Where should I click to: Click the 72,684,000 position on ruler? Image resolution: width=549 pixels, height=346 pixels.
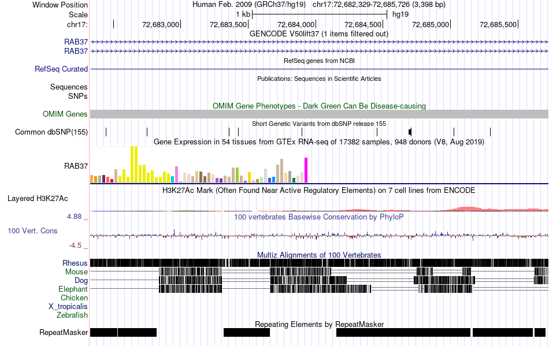coord(296,24)
